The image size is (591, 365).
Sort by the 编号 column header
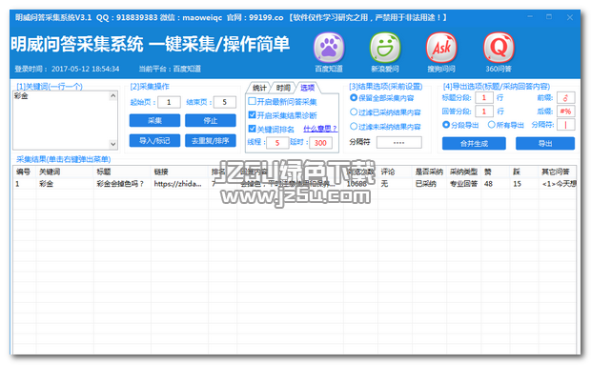25,172
